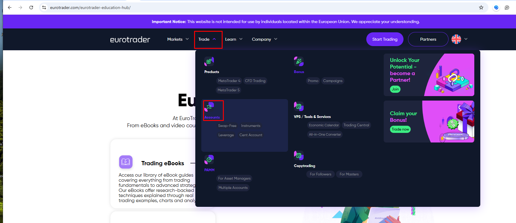Open the Copytrading heading
Viewport: 516px width, 223px height.
(304, 166)
